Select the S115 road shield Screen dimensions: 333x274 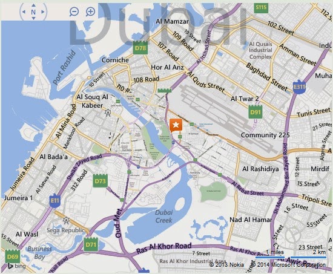(261, 8)
